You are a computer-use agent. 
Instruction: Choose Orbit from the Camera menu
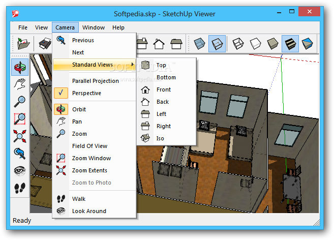[x=94, y=109]
